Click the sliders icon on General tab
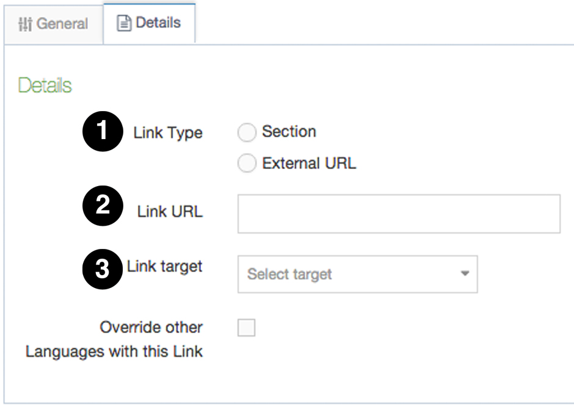Screen dimensions: 574x410 pos(25,24)
